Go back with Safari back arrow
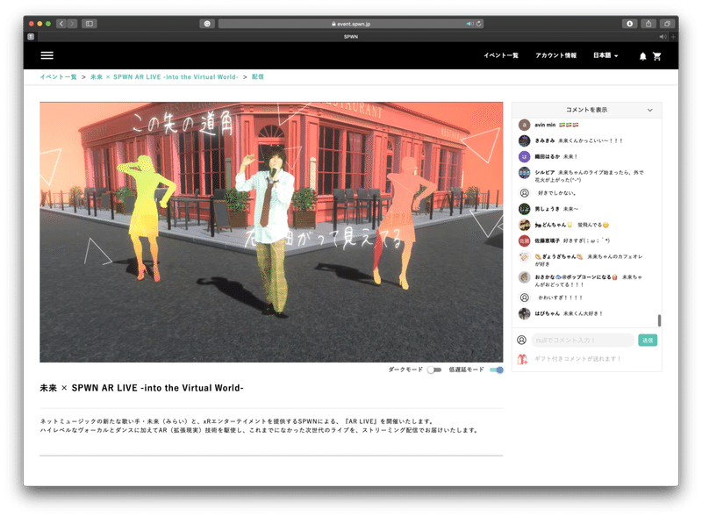Screen dimensions: 702x517 tap(61, 24)
